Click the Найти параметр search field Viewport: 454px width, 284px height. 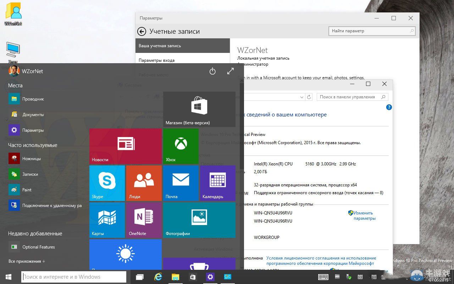372,31
